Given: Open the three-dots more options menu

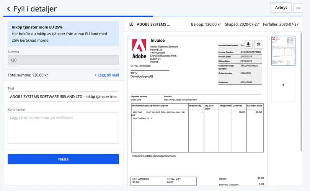Looking at the screenshot, I should (298, 8).
